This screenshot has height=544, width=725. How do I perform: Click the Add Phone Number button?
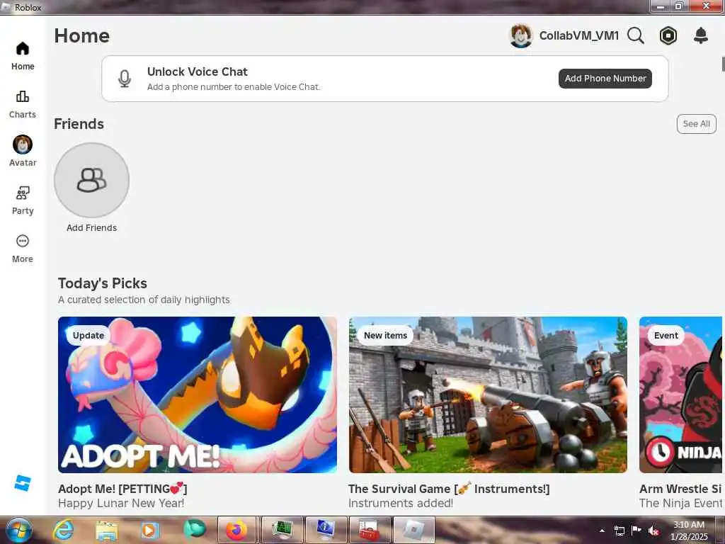point(605,79)
